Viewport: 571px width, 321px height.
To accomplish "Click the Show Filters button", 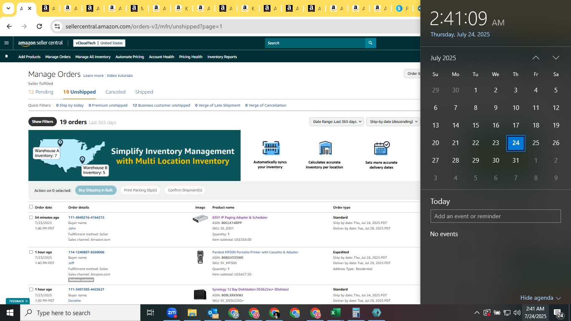I will (42, 122).
